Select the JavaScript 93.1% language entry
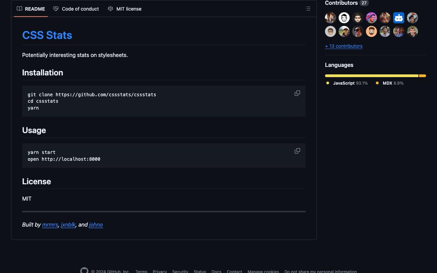 click(347, 83)
